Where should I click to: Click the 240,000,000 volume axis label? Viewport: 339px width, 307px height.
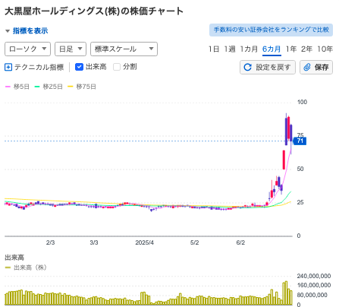(314, 276)
